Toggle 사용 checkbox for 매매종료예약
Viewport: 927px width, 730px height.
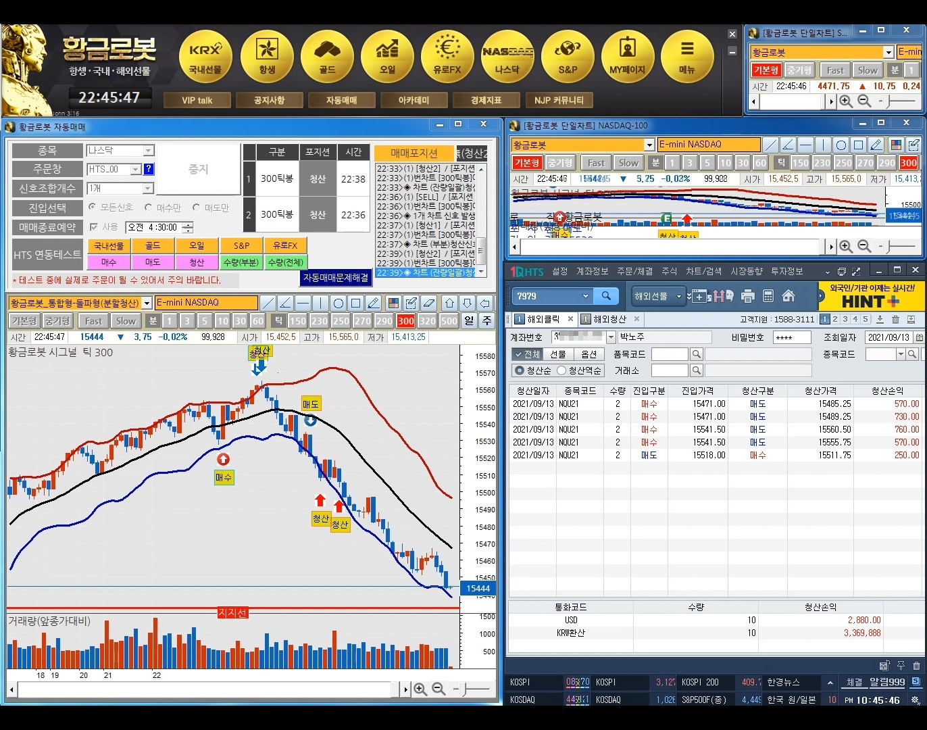[x=94, y=227]
